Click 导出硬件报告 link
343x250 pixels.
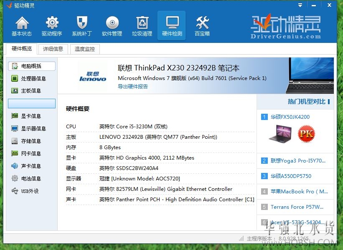(x=133, y=86)
